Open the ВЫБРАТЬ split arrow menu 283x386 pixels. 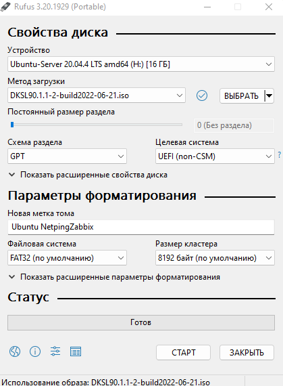point(269,95)
